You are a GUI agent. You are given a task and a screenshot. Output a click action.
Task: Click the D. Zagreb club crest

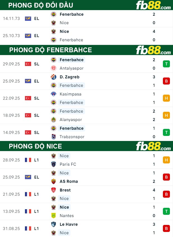pyautogui.click(x=53, y=77)
